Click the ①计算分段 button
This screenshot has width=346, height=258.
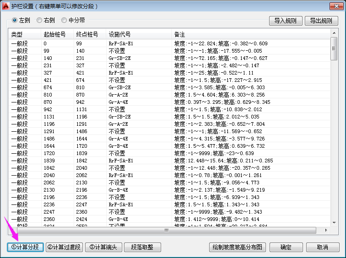26,247
